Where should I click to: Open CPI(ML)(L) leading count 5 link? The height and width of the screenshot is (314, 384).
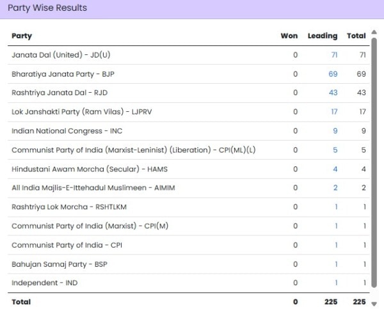pyautogui.click(x=335, y=150)
